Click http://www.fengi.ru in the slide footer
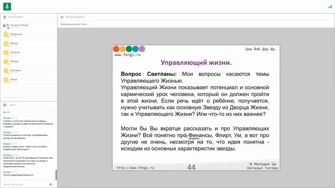Image resolution: width=335 pixels, height=188 pixels. pos(135,168)
